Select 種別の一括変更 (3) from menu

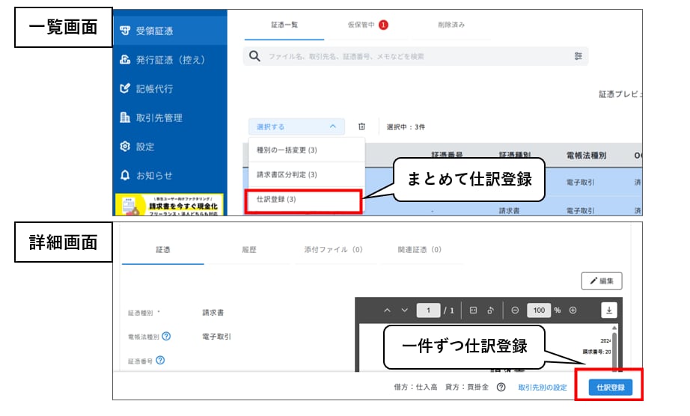point(287,150)
